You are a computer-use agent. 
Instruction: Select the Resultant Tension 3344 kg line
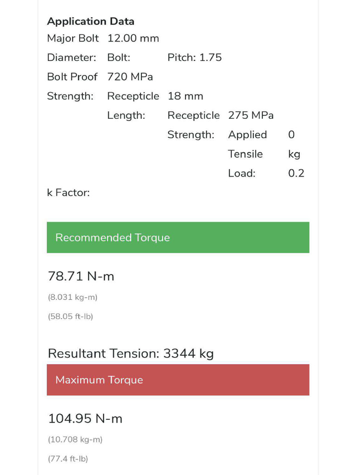tap(131, 354)
